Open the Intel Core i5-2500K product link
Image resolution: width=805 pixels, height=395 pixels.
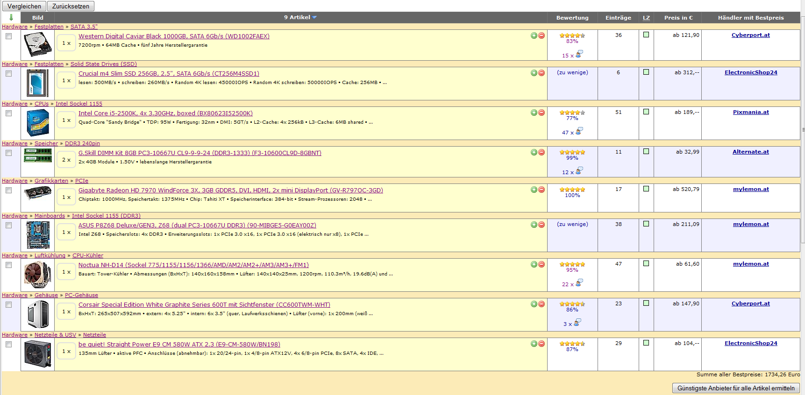(x=165, y=113)
